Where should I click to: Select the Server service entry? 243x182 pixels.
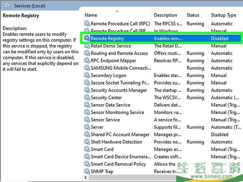tap(97, 127)
